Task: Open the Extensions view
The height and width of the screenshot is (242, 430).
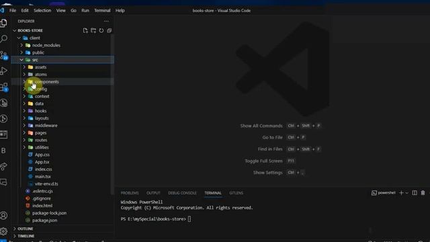Action: (x=3, y=87)
